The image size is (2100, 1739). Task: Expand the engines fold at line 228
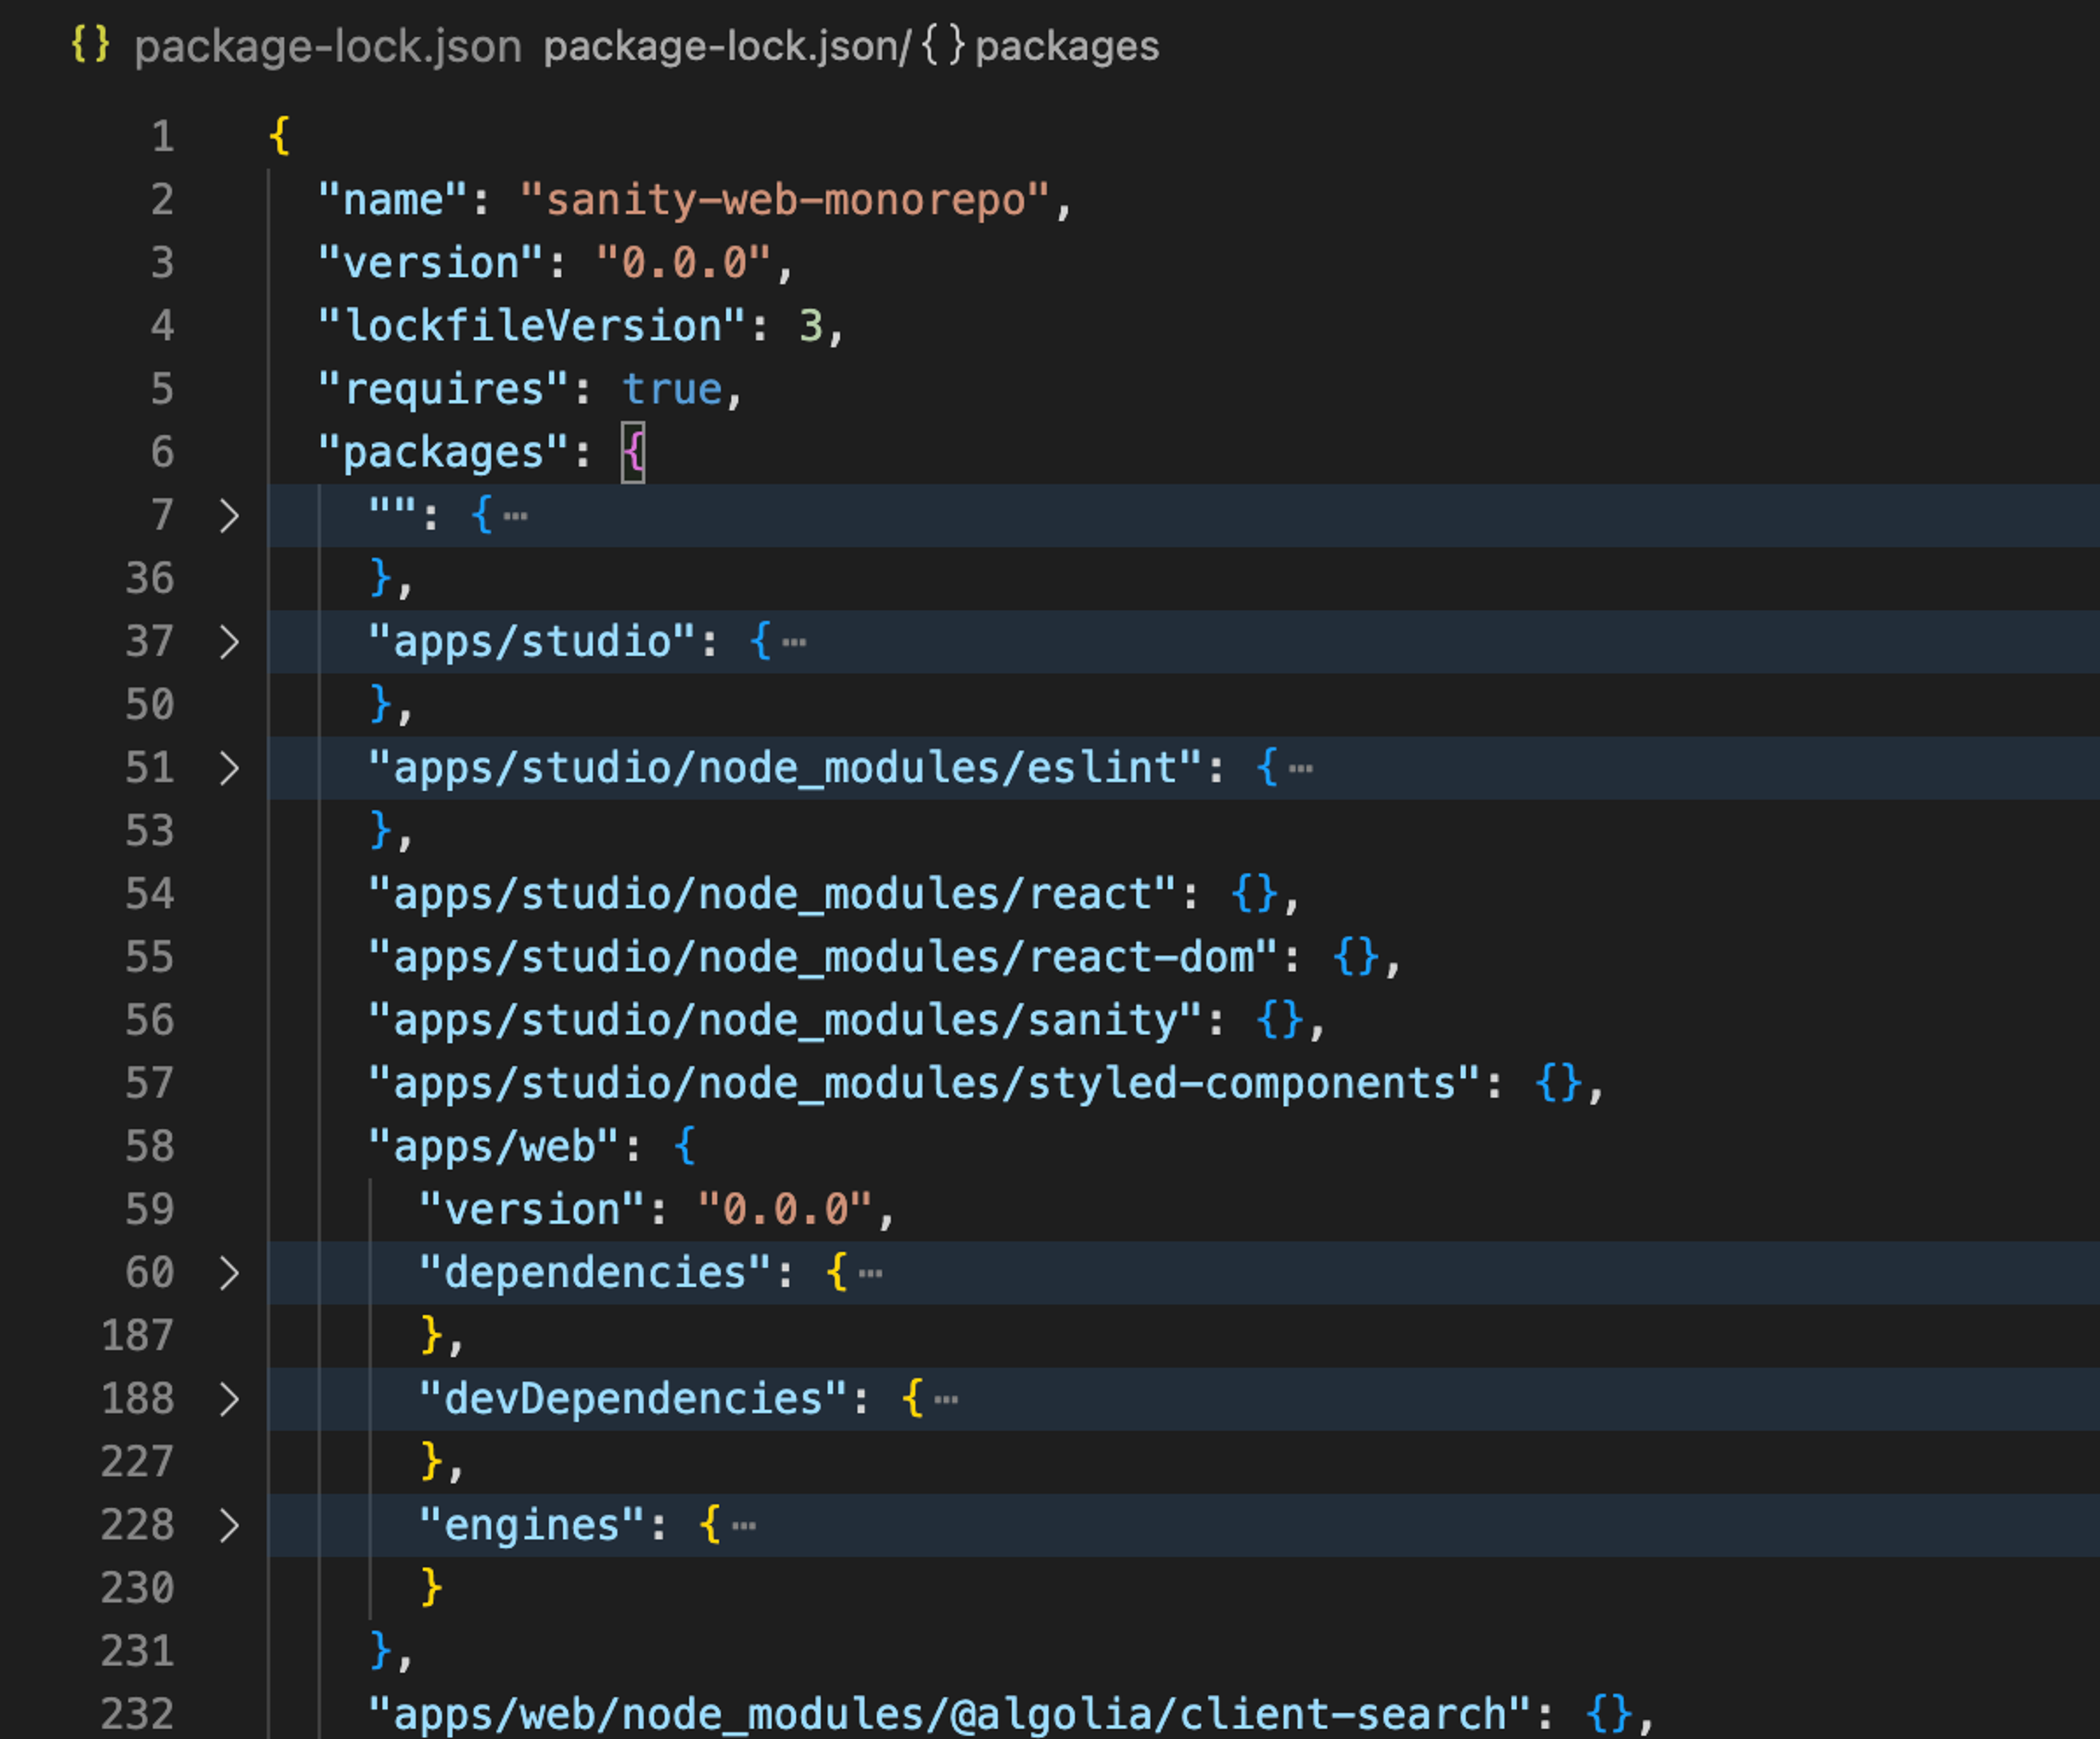[x=229, y=1526]
